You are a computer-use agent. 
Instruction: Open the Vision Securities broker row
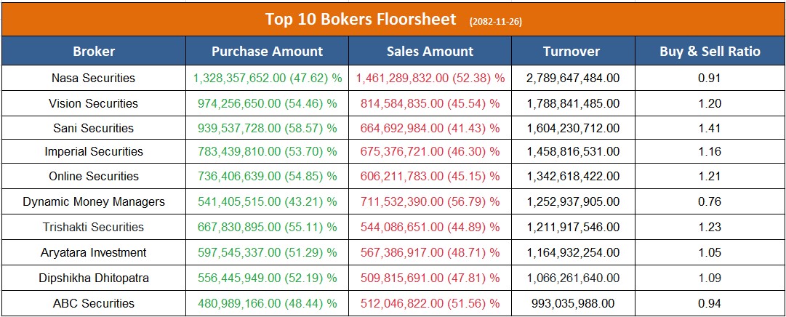point(93,103)
